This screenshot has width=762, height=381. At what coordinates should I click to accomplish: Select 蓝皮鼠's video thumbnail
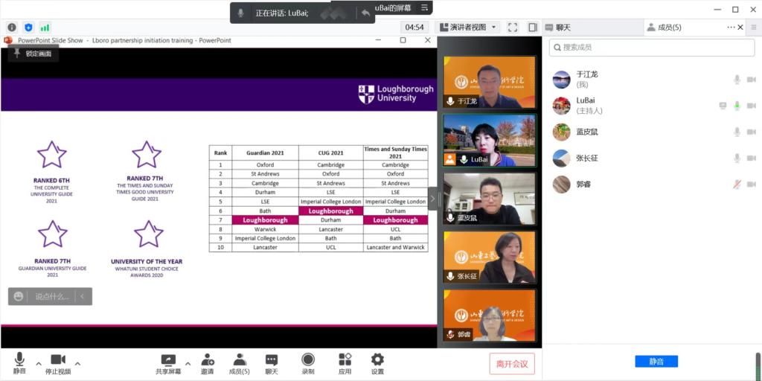click(490, 199)
